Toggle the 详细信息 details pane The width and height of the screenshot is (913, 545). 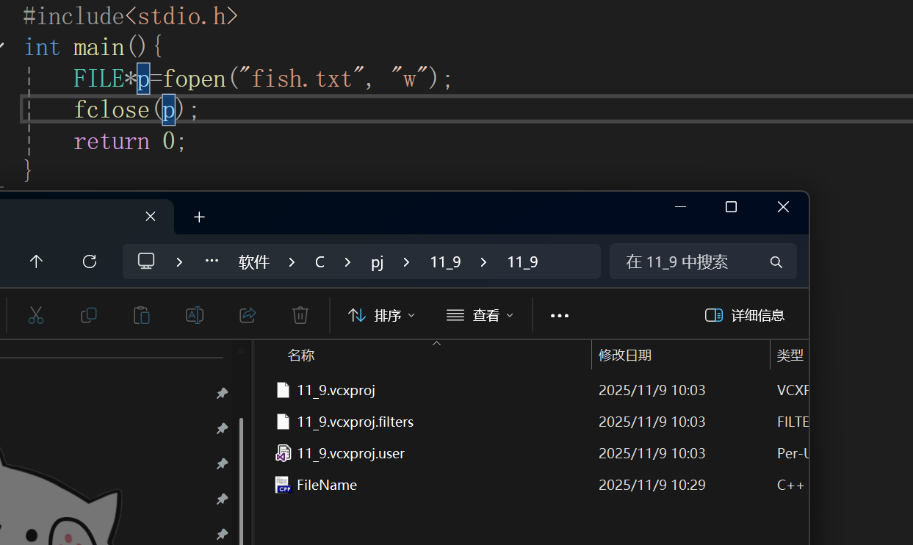[x=744, y=315]
